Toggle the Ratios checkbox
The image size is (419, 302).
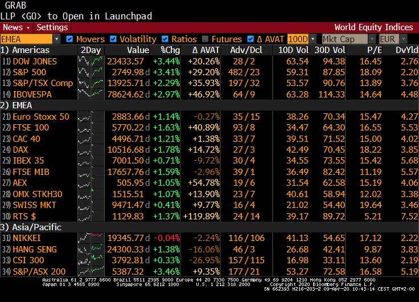click(x=165, y=39)
